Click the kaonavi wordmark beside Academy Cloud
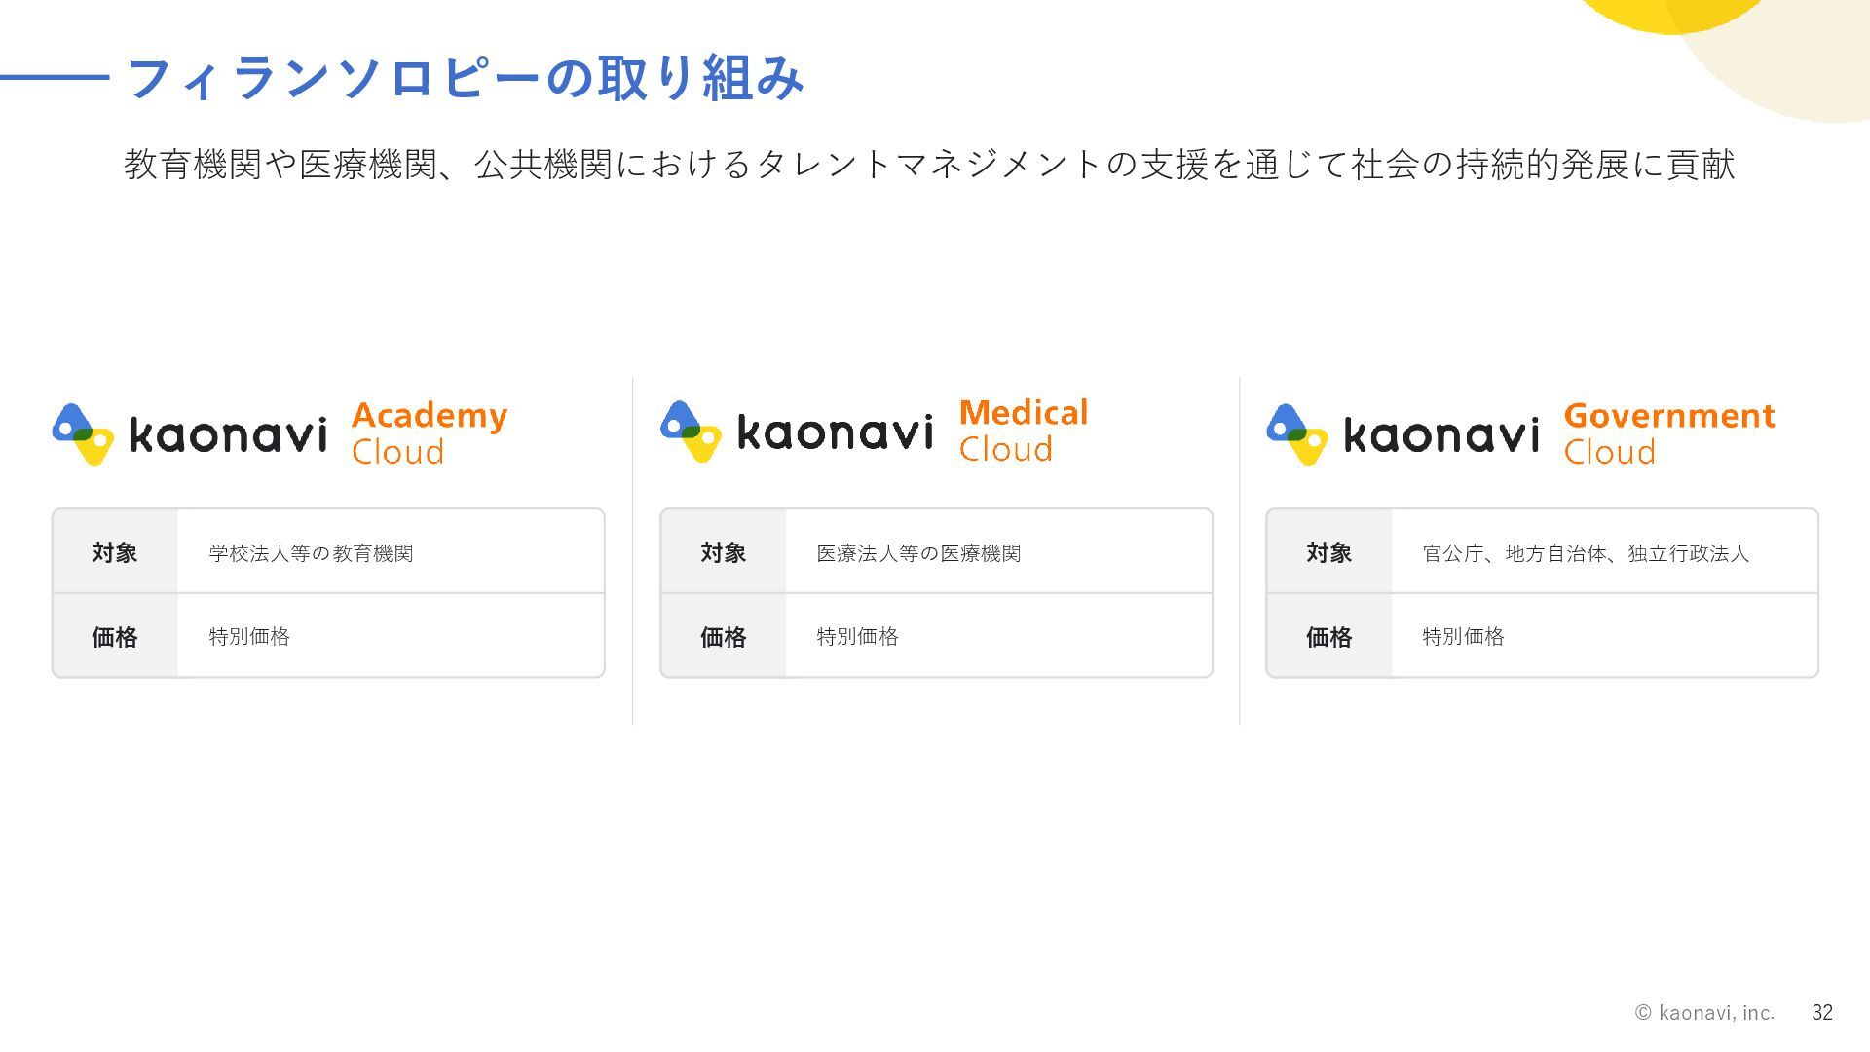This screenshot has width=1870, height=1052. pyautogui.click(x=228, y=434)
